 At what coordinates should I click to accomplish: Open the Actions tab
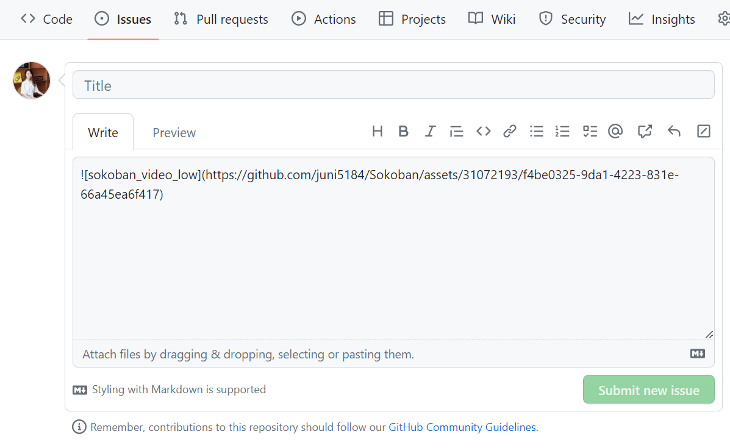click(x=324, y=19)
